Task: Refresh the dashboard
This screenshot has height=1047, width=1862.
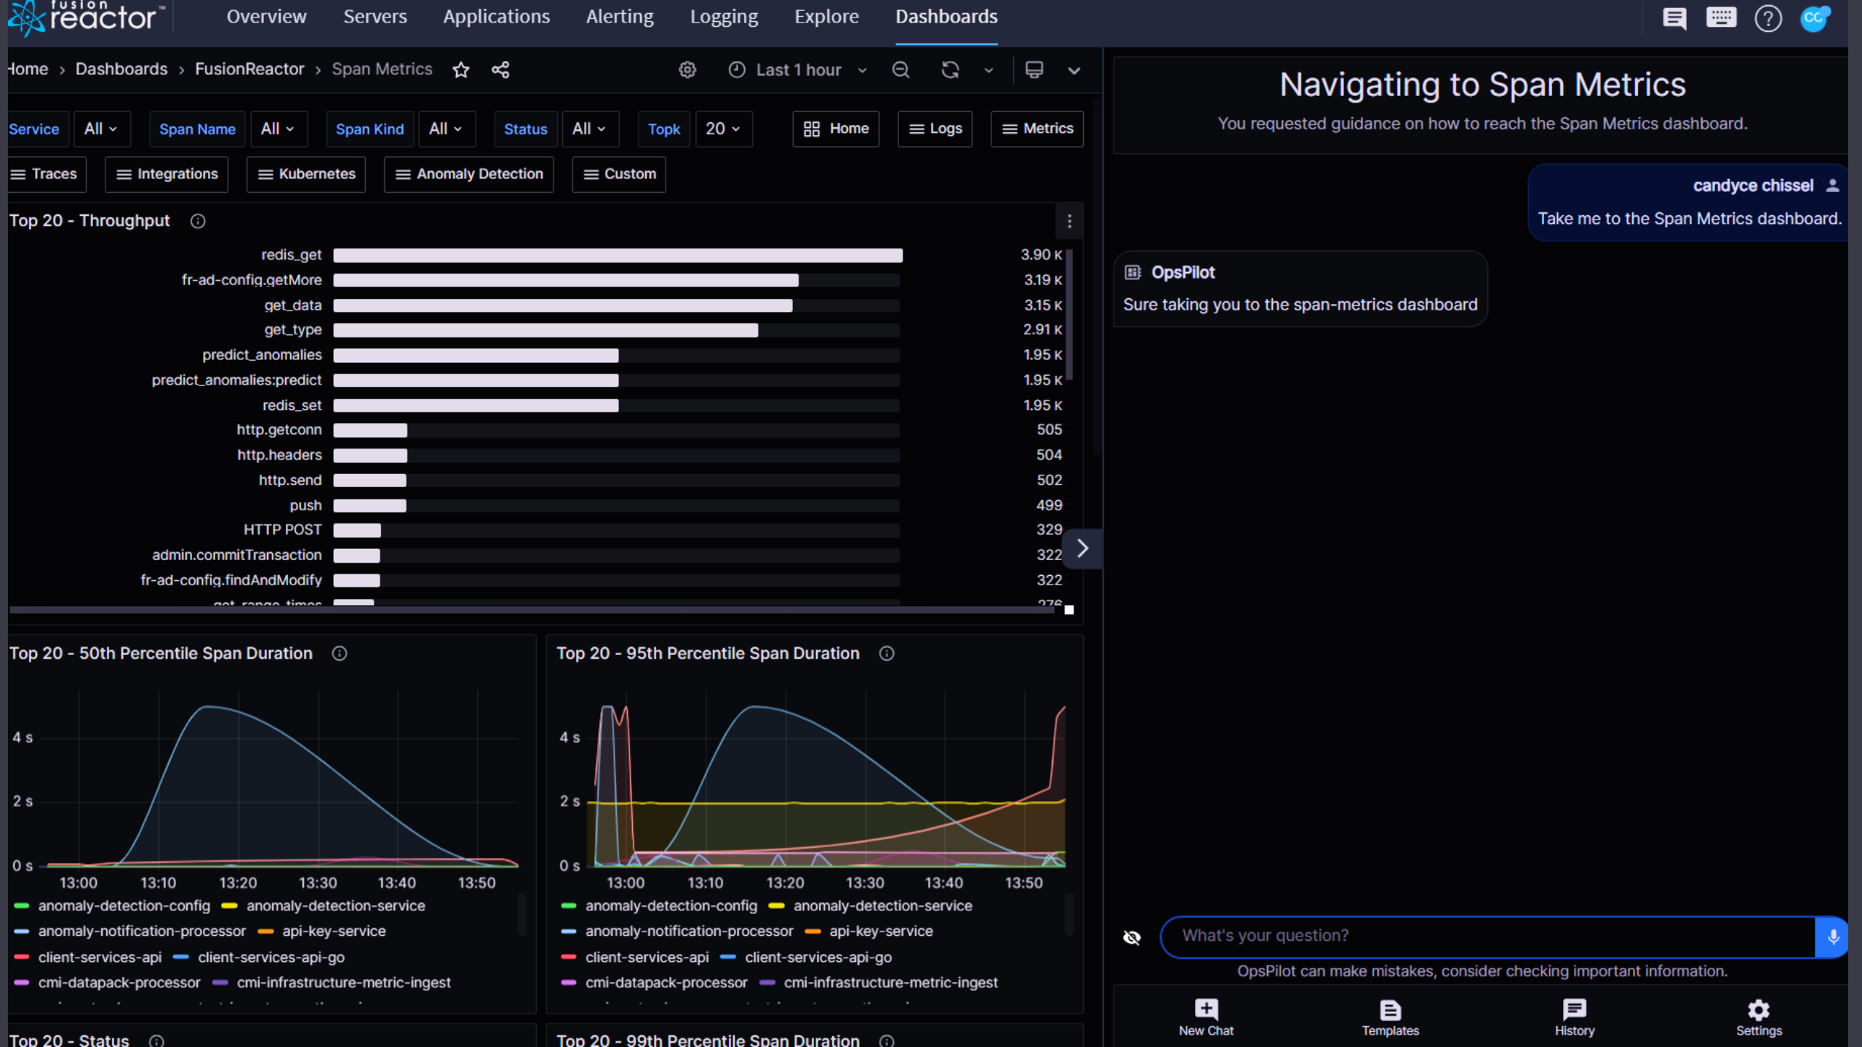Action: coord(950,70)
